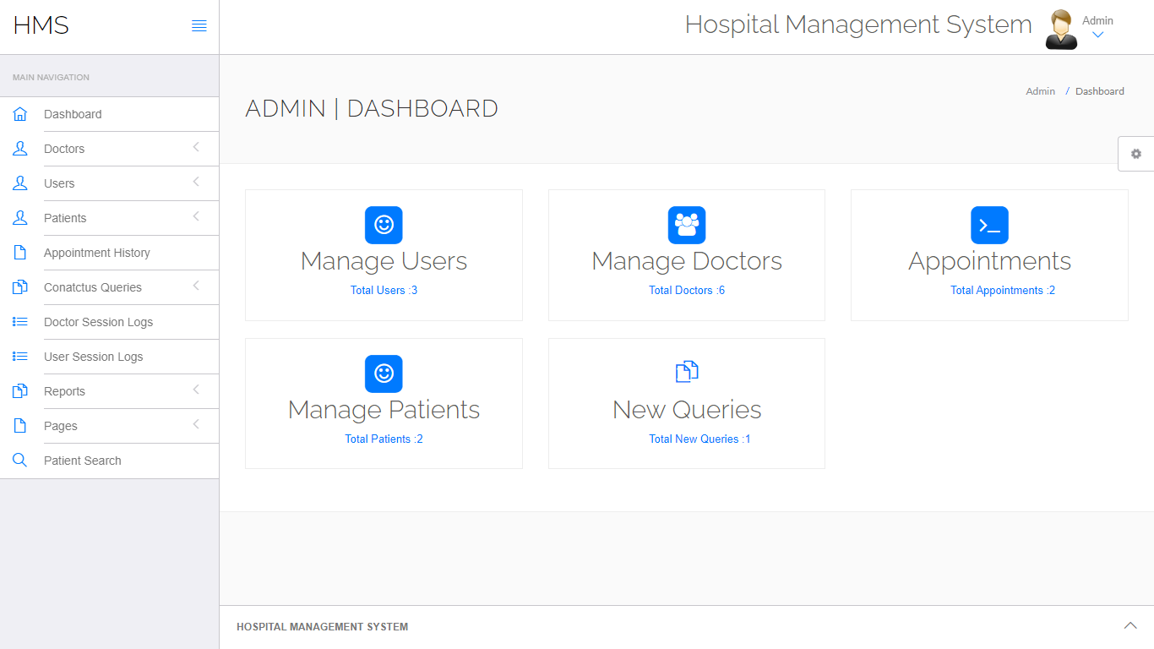Open the Total Appointments link
Viewport: 1154px width, 649px height.
[x=1002, y=290]
